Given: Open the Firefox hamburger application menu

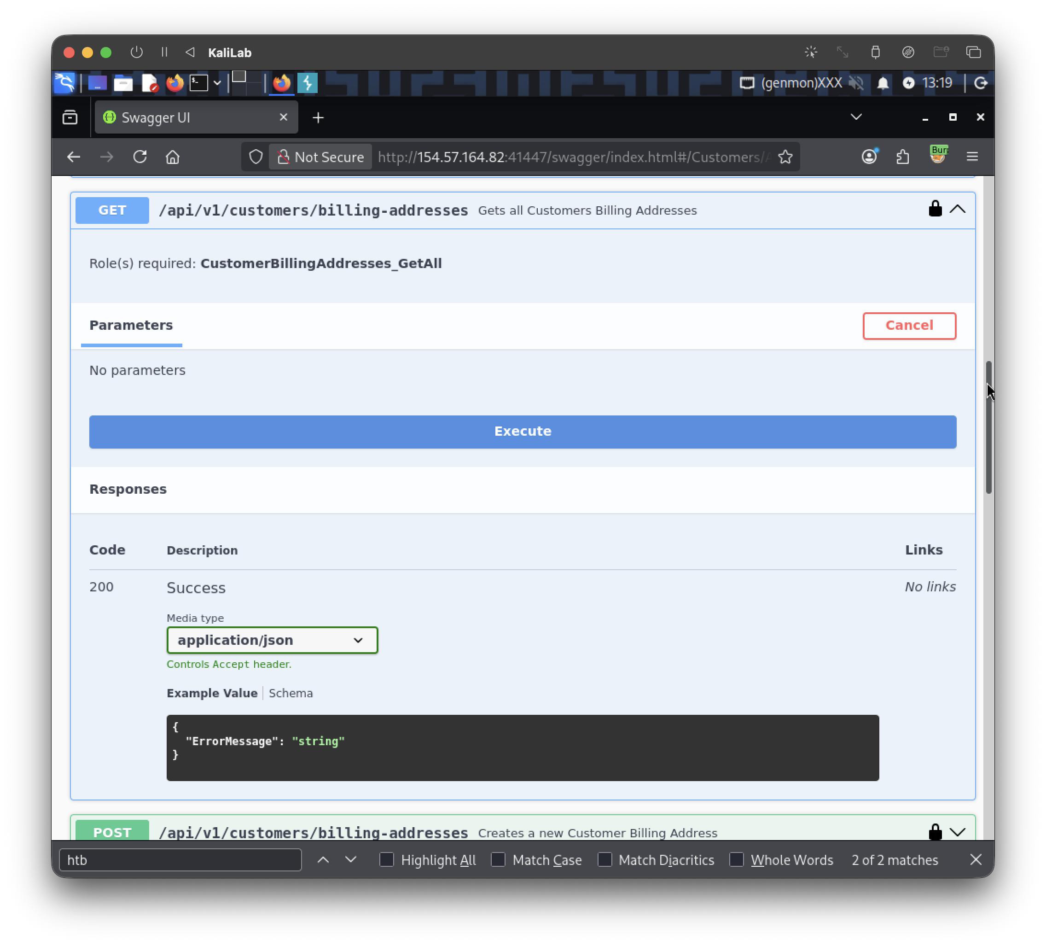Looking at the screenshot, I should tap(972, 157).
